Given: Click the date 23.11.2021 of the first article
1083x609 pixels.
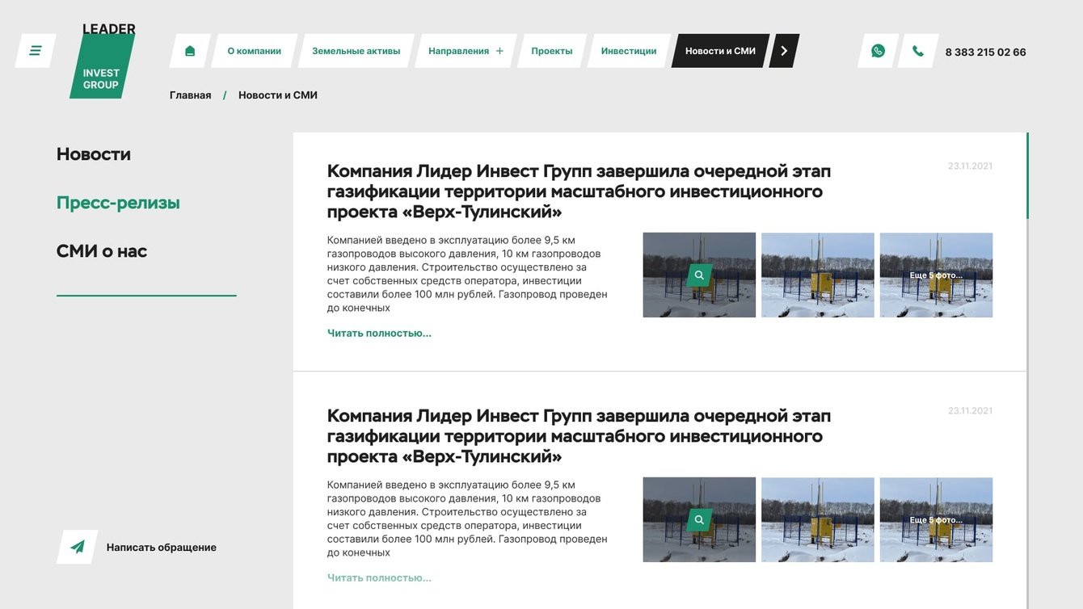Looking at the screenshot, I should pyautogui.click(x=970, y=166).
